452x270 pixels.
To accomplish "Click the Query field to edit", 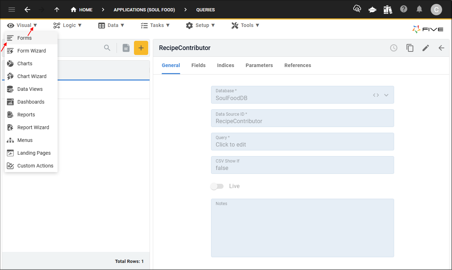I will [x=302, y=142].
